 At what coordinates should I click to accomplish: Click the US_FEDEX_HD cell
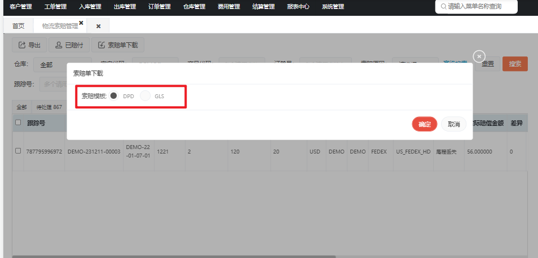tap(413, 151)
